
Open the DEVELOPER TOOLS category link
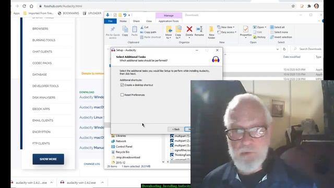(x=45, y=86)
